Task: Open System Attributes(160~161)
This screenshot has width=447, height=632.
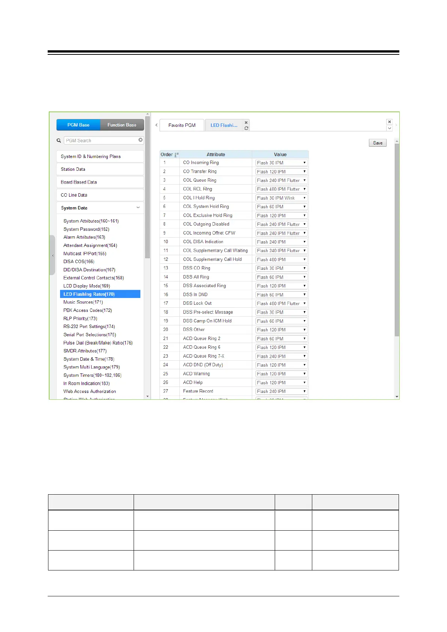Action: 91,221
